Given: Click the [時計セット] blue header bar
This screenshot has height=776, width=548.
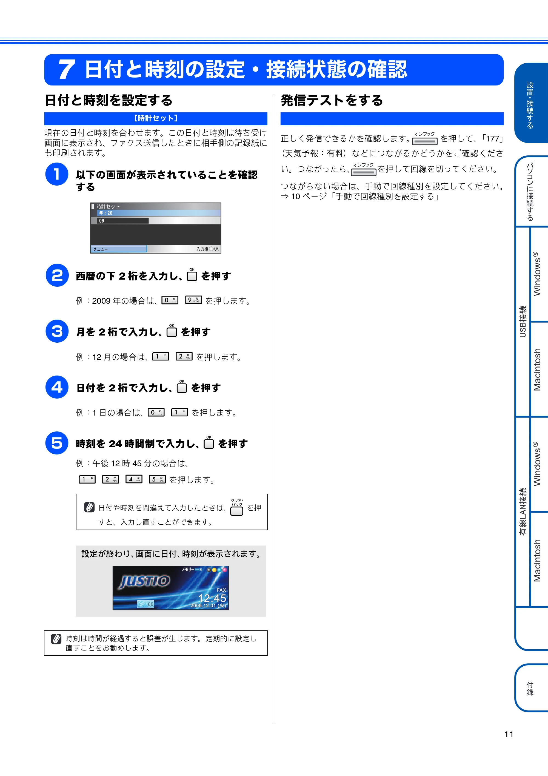Looking at the screenshot, I should click(156, 118).
